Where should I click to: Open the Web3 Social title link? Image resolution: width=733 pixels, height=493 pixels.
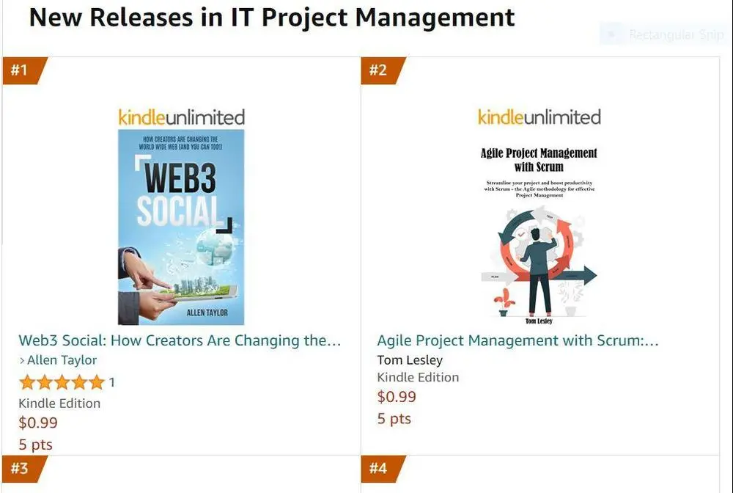(x=180, y=340)
